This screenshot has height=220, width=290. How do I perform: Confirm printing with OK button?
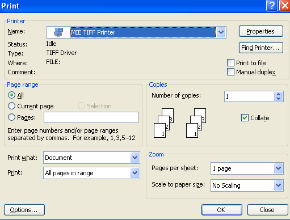[x=222, y=210]
